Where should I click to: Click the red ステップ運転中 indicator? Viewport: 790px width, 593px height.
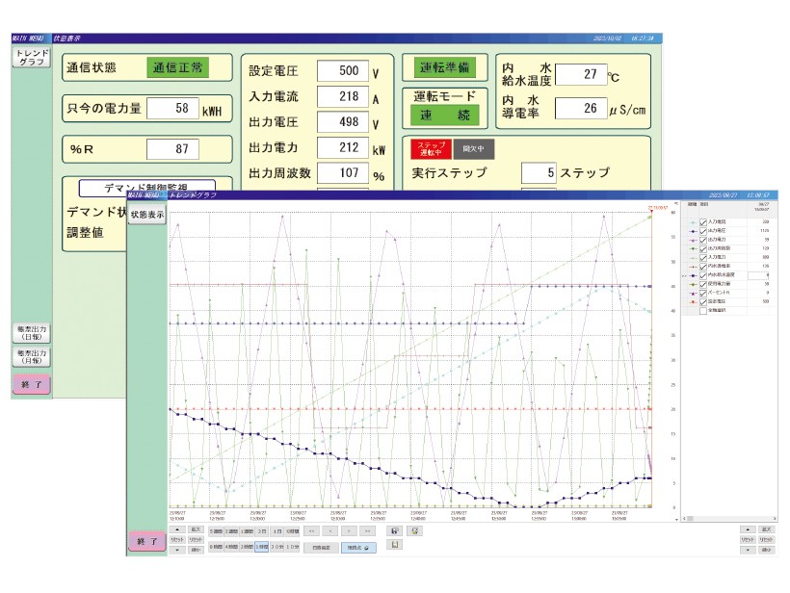pyautogui.click(x=432, y=148)
